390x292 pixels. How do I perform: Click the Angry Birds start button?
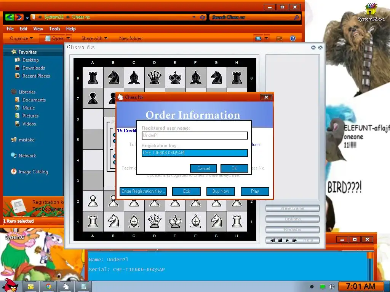pyautogui.click(x=10, y=285)
